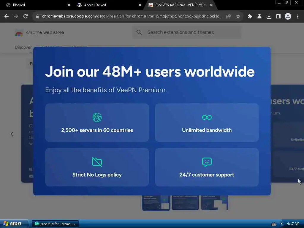Open Chrome Labs flask icon

pyautogui.click(x=259, y=17)
